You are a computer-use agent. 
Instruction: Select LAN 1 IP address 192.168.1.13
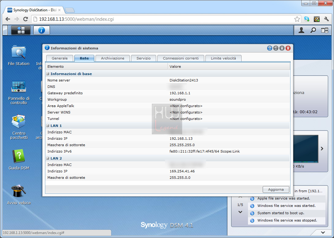(181, 139)
